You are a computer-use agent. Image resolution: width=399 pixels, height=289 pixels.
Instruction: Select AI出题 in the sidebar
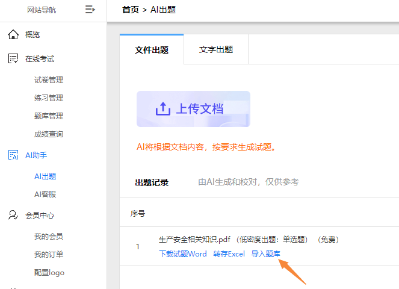(x=45, y=176)
